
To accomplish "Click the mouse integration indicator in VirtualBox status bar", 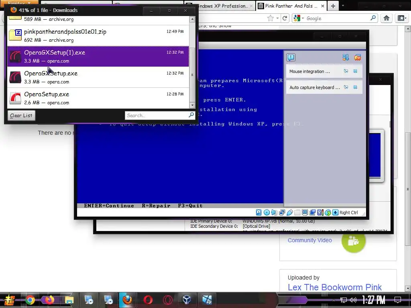I will click(328, 213).
